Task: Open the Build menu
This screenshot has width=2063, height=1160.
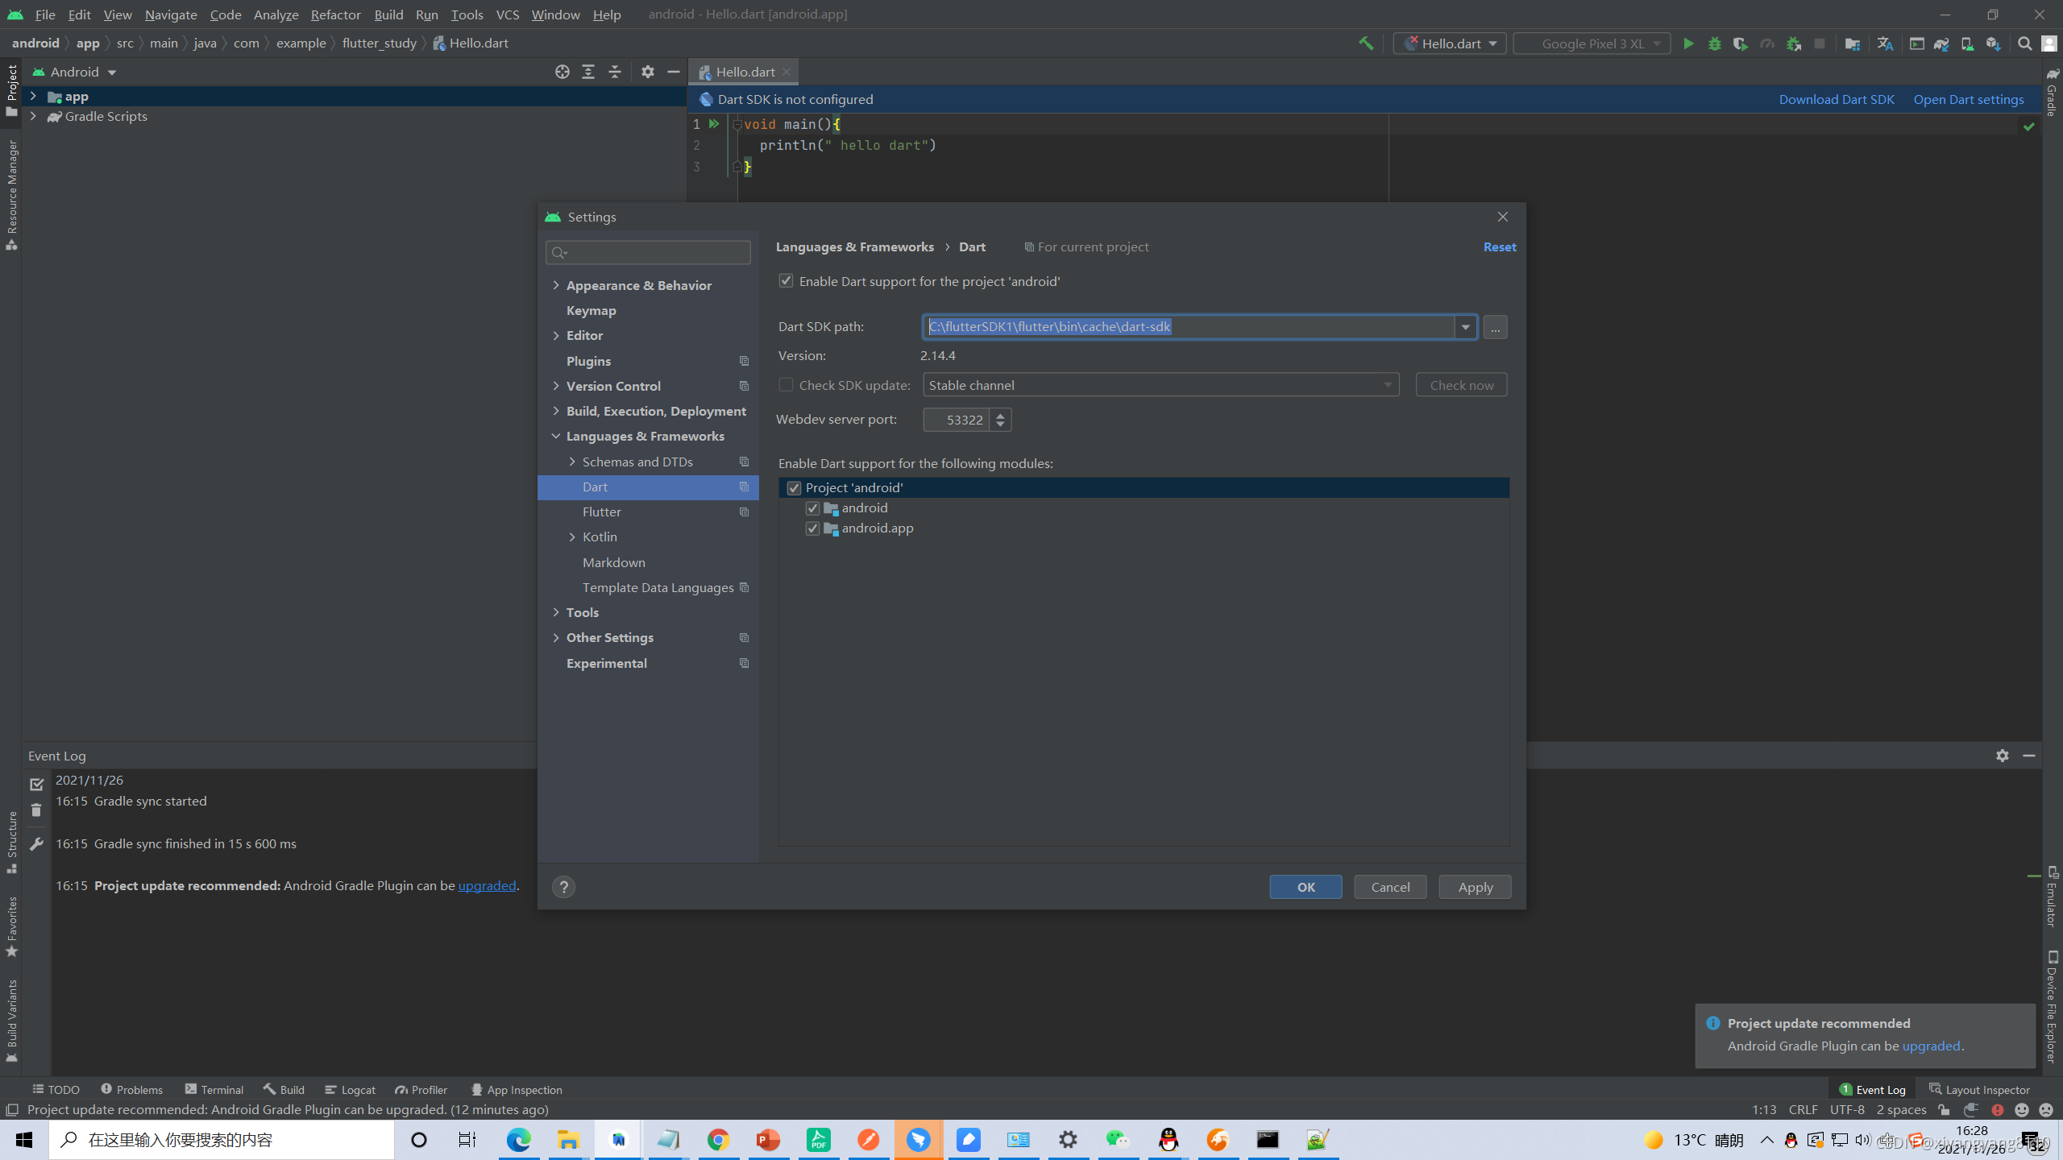Action: [388, 14]
